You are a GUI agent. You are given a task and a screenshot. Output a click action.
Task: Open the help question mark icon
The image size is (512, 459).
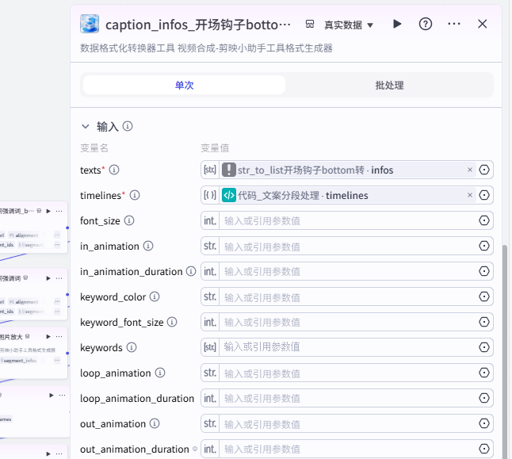426,24
